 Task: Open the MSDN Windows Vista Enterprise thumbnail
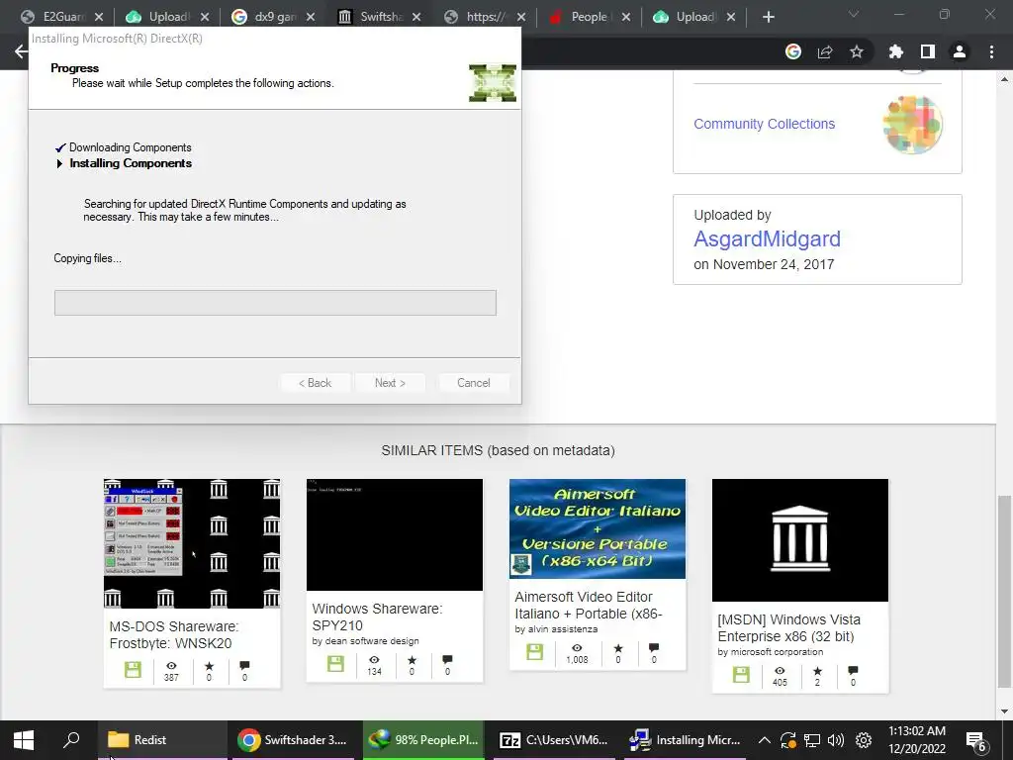[x=800, y=540]
